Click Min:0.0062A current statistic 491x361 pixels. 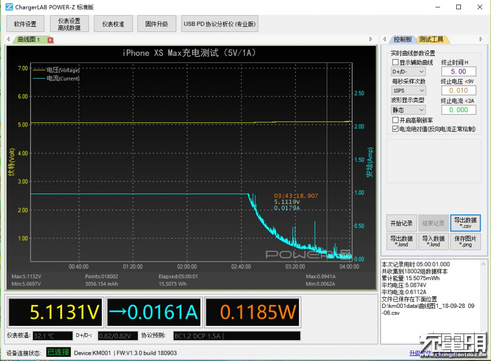pyautogui.click(x=321, y=284)
